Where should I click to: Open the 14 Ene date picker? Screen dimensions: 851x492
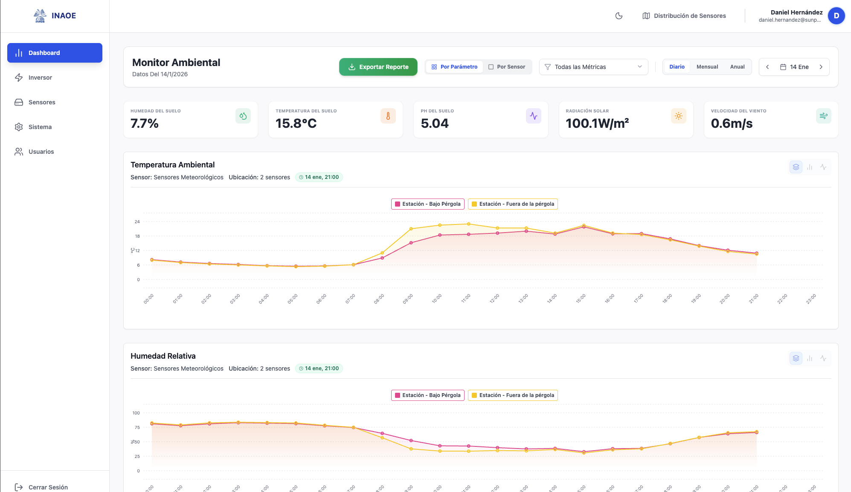pyautogui.click(x=794, y=66)
